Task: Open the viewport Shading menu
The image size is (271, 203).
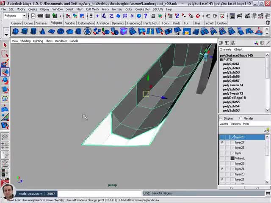Action: pos(25,41)
